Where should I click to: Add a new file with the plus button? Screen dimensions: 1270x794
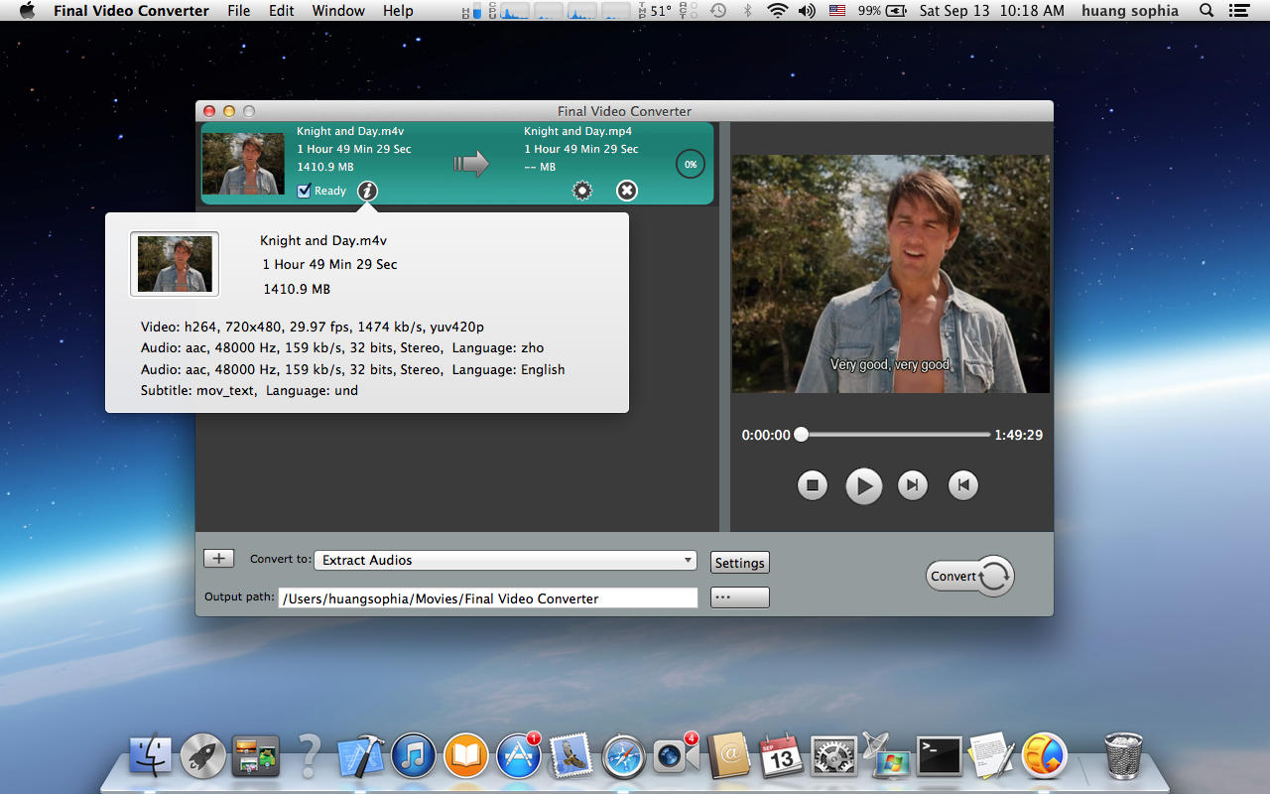click(x=218, y=558)
